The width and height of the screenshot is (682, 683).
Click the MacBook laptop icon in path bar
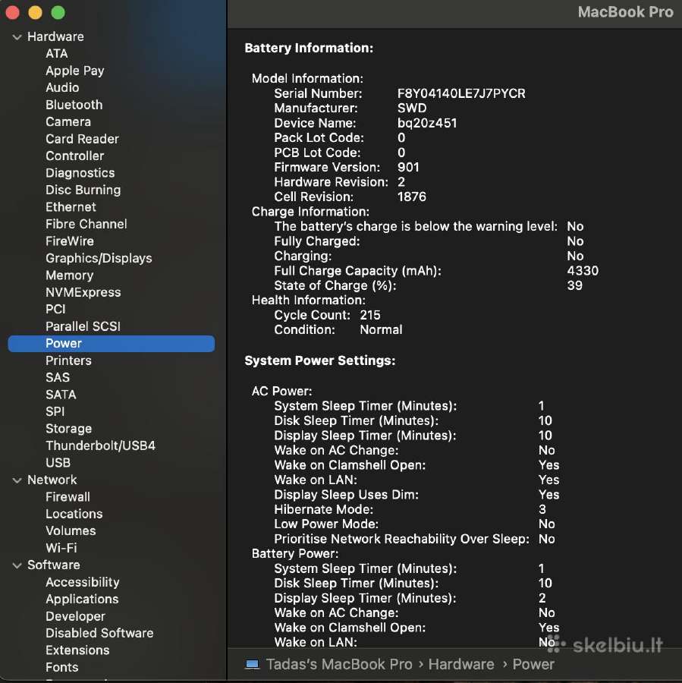252,664
